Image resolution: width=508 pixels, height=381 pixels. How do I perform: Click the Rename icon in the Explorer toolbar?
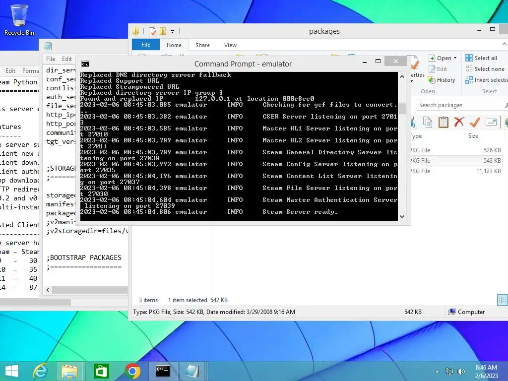coord(491,122)
